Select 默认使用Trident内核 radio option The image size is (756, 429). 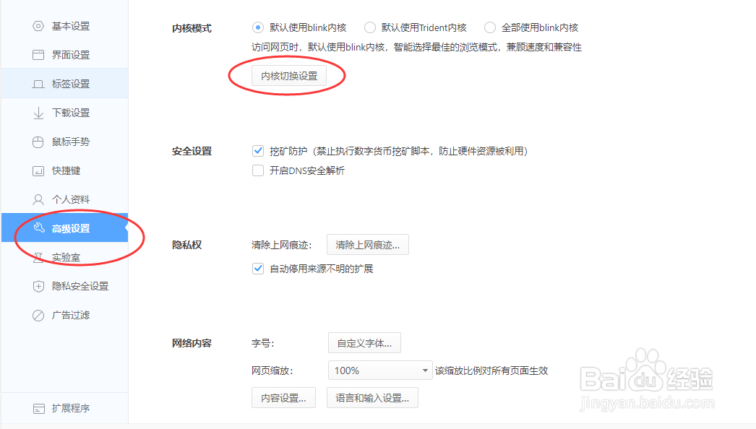point(370,27)
